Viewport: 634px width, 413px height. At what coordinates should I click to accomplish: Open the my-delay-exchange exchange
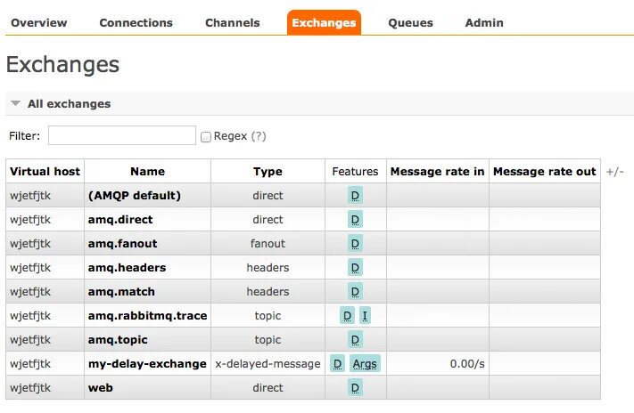(147, 364)
